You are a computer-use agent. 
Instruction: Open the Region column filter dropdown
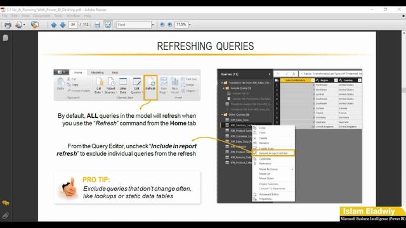pyautogui.click(x=336, y=80)
